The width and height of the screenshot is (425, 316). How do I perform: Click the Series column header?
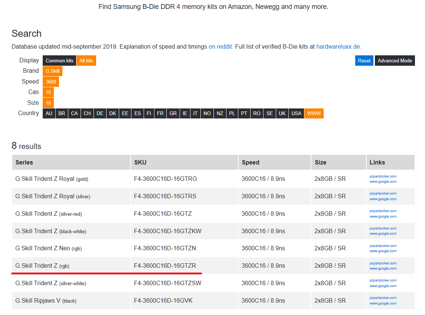pos(71,162)
